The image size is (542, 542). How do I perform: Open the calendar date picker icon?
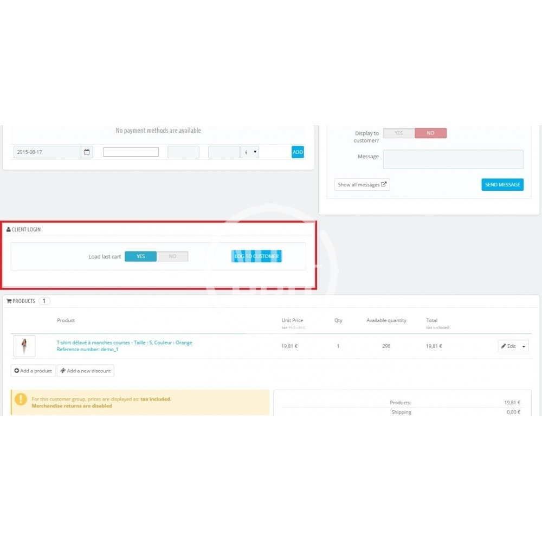[87, 152]
